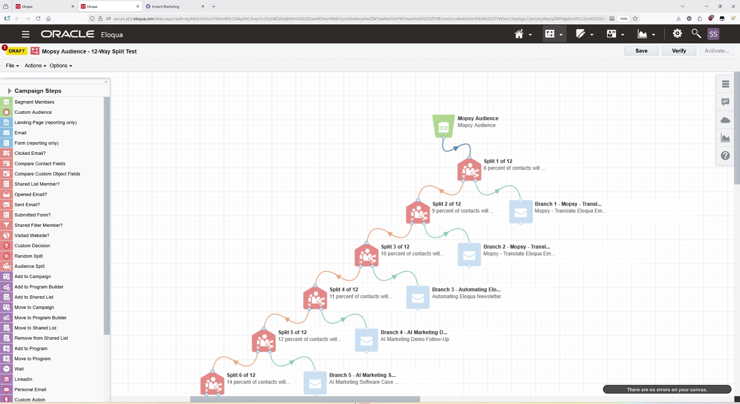Select the Split 2 of 12 decision icon

[x=418, y=212]
